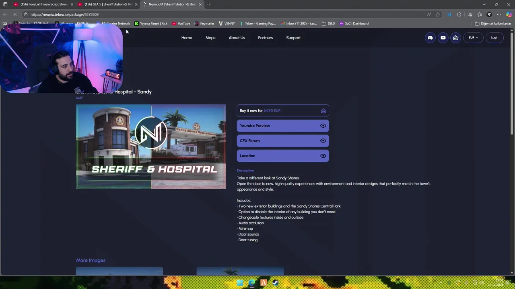Click the Buy it now for 64.90 EUR button
Viewport: 515px width, 289px height.
[283, 111]
